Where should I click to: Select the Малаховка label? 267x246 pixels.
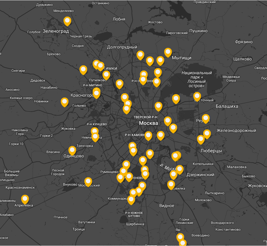coord(237,167)
